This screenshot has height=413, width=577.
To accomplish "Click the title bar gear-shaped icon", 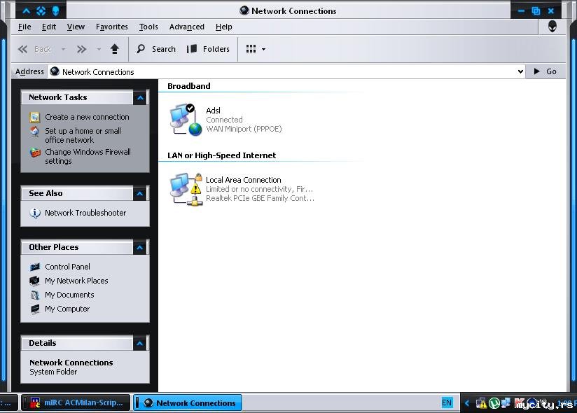I will coord(41,11).
